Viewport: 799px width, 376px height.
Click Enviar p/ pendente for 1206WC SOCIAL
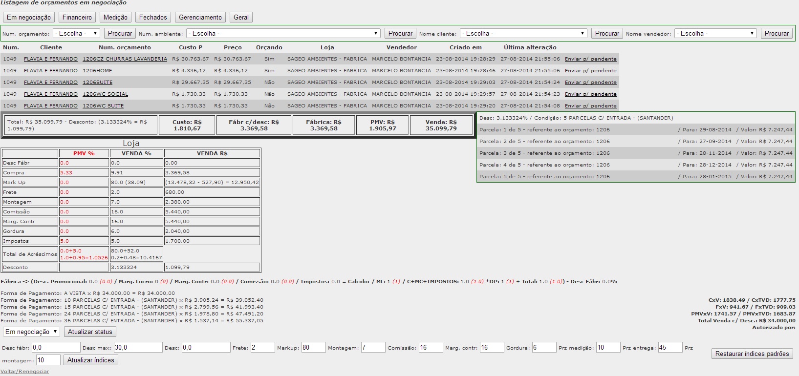pos(591,94)
